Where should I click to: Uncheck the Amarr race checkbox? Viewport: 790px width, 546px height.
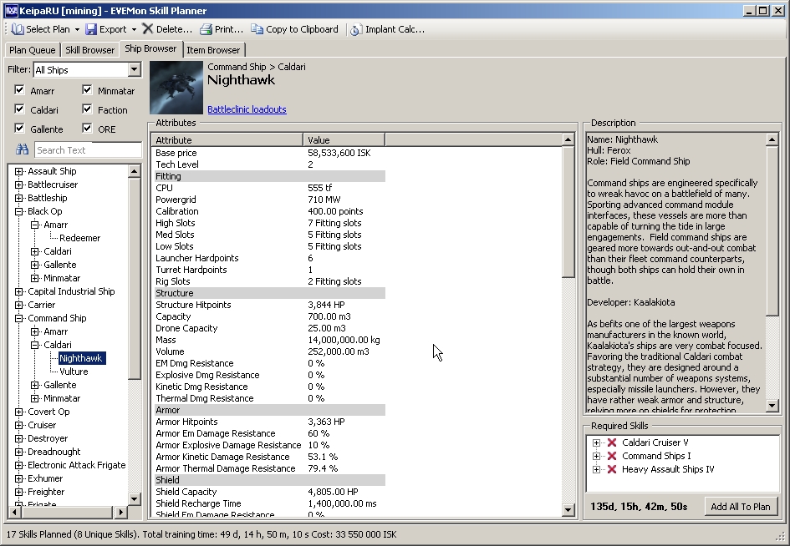pyautogui.click(x=20, y=90)
